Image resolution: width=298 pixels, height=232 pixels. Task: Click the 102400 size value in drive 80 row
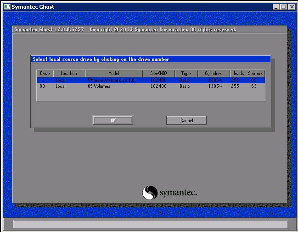[x=158, y=86]
